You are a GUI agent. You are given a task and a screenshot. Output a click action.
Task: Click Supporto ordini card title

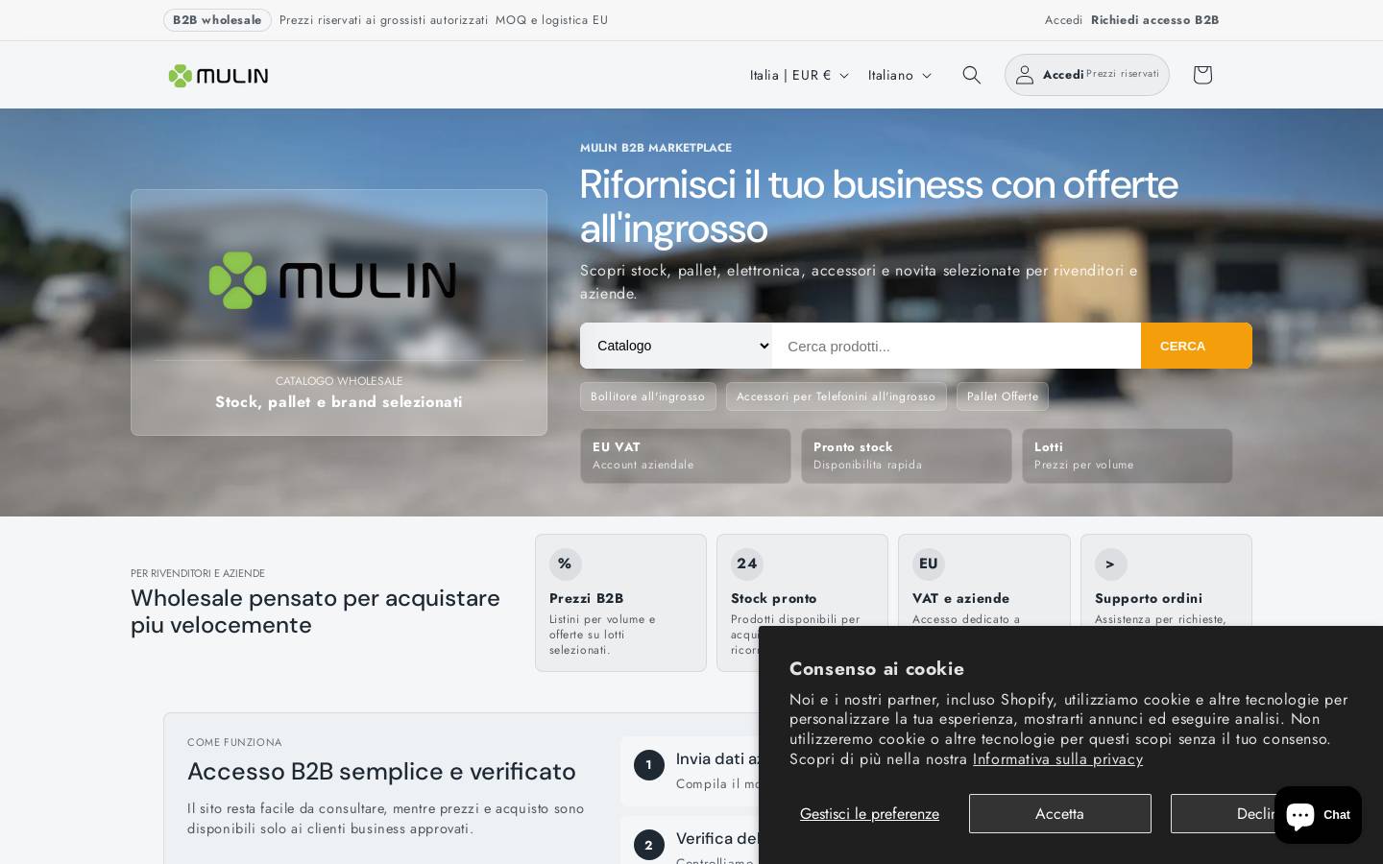[x=1149, y=598]
